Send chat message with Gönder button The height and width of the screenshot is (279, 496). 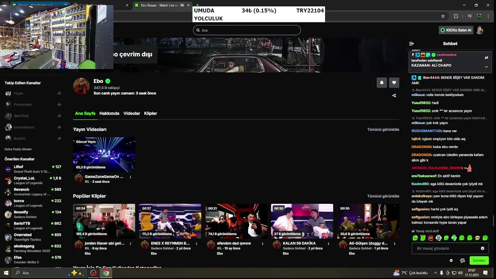pyautogui.click(x=479, y=260)
